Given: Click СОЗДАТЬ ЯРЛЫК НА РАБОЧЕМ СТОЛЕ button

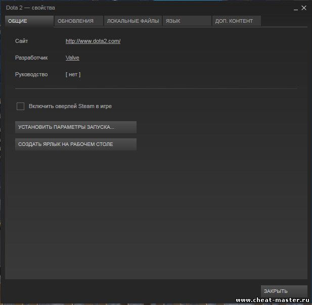Looking at the screenshot, I should click(76, 144).
